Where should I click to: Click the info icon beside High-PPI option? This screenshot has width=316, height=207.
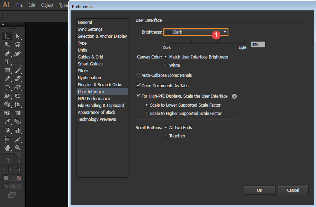(x=234, y=96)
